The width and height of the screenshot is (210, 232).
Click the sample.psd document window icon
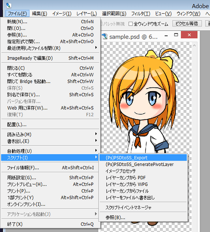click(x=104, y=36)
